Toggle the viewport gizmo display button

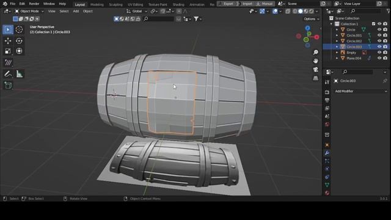pyautogui.click(x=262, y=11)
